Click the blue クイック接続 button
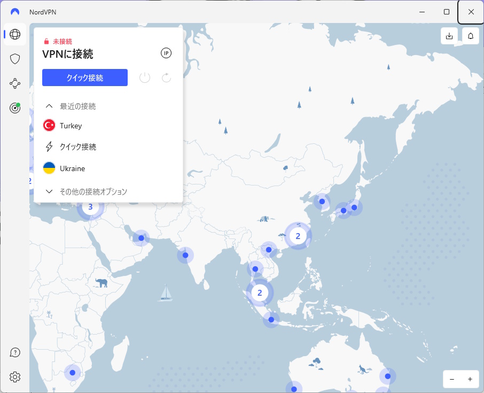Screen dimensions: 484x393 tap(85, 78)
